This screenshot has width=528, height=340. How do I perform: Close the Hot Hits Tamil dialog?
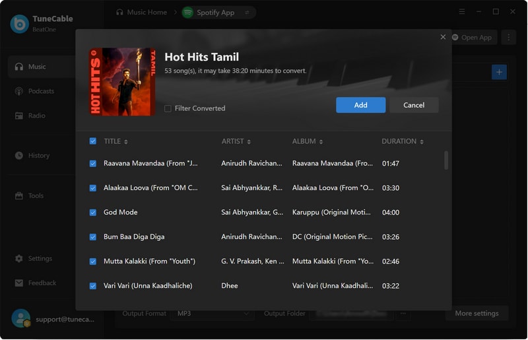coord(443,37)
